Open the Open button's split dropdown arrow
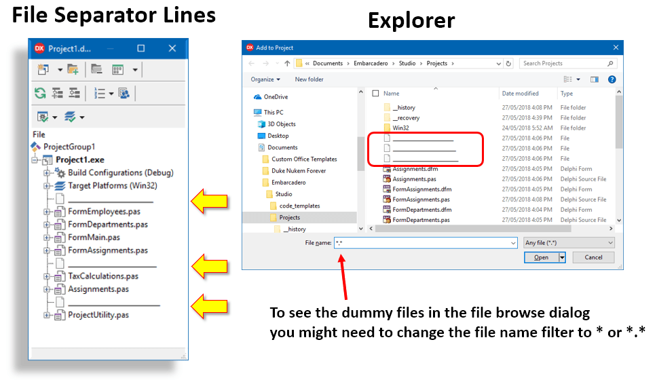This screenshot has height=380, width=657. [562, 257]
